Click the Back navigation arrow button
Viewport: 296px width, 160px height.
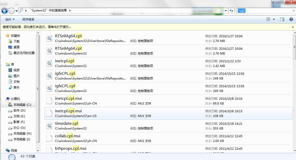(x=5, y=11)
